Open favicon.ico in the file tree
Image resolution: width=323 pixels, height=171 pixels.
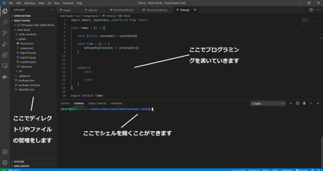click(33, 44)
